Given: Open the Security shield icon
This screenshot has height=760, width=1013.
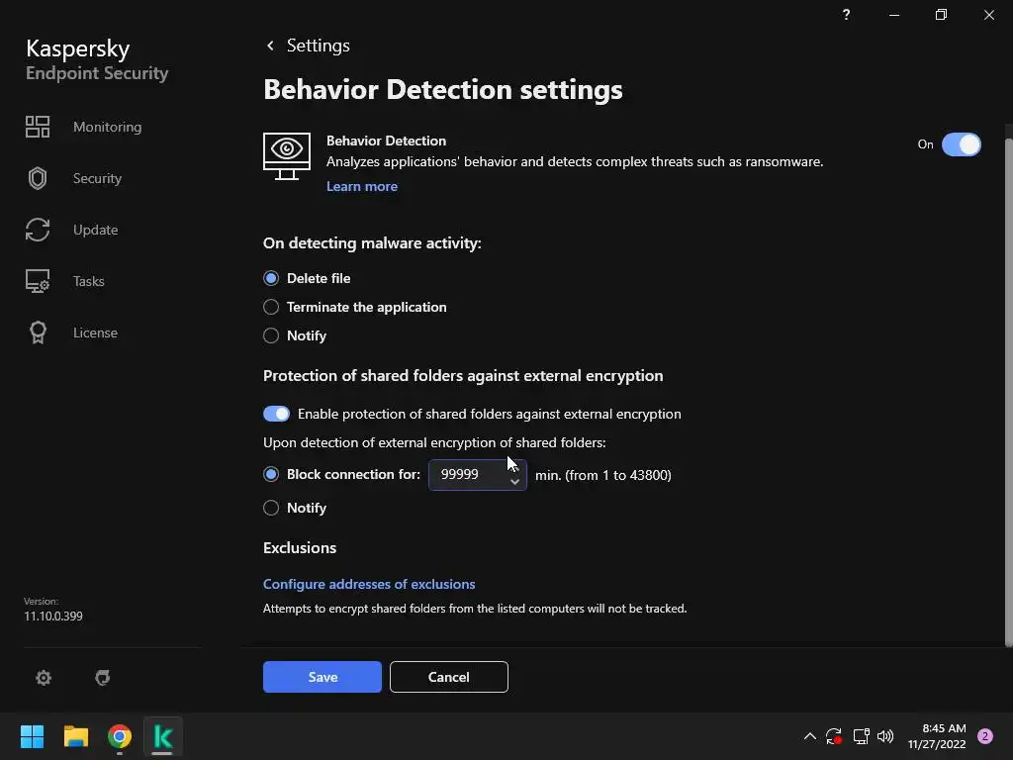Looking at the screenshot, I should tap(38, 178).
